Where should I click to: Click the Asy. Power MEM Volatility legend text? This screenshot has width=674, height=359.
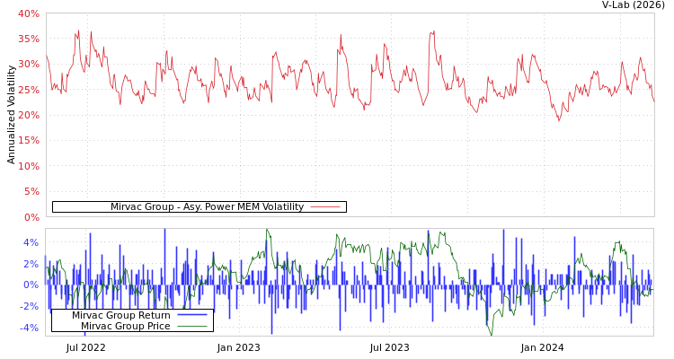coord(207,207)
